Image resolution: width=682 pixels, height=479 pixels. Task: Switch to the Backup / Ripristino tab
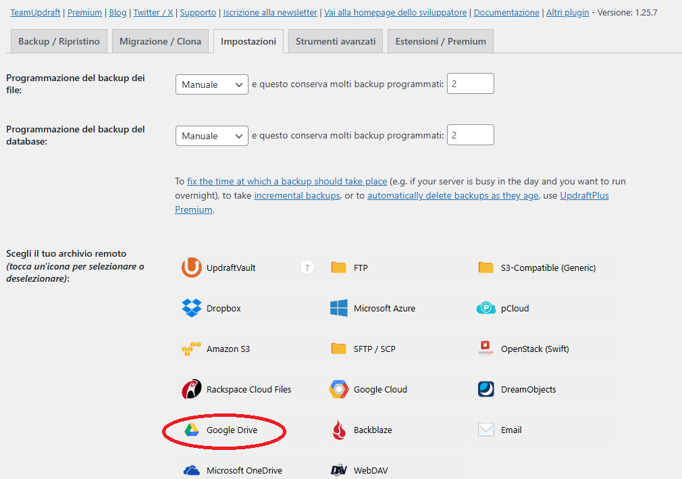[59, 41]
